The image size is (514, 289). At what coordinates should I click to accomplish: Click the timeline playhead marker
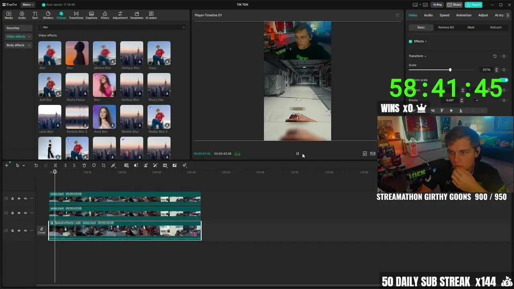point(55,172)
